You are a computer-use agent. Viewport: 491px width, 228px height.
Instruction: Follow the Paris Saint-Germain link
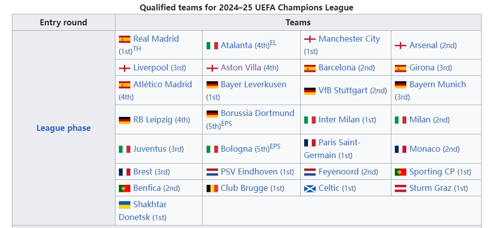tap(332, 149)
